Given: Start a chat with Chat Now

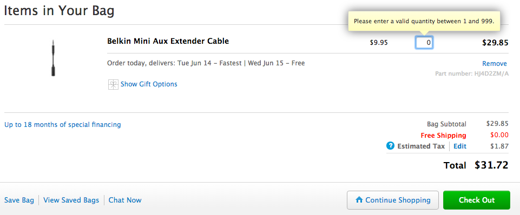Looking at the screenshot, I should point(125,200).
